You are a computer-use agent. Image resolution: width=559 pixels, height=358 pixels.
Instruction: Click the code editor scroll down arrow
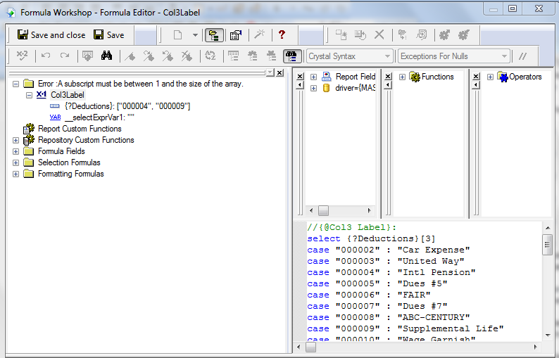coord(548,335)
